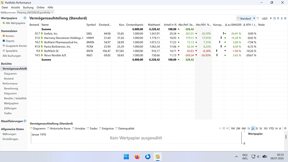The height and width of the screenshot is (162, 288).
Task: Click the columns table icon near USD
Action: coord(274,18)
